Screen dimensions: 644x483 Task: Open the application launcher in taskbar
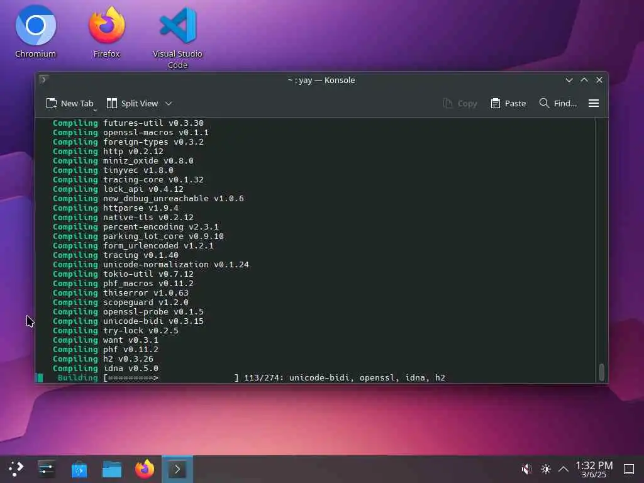[16, 469]
